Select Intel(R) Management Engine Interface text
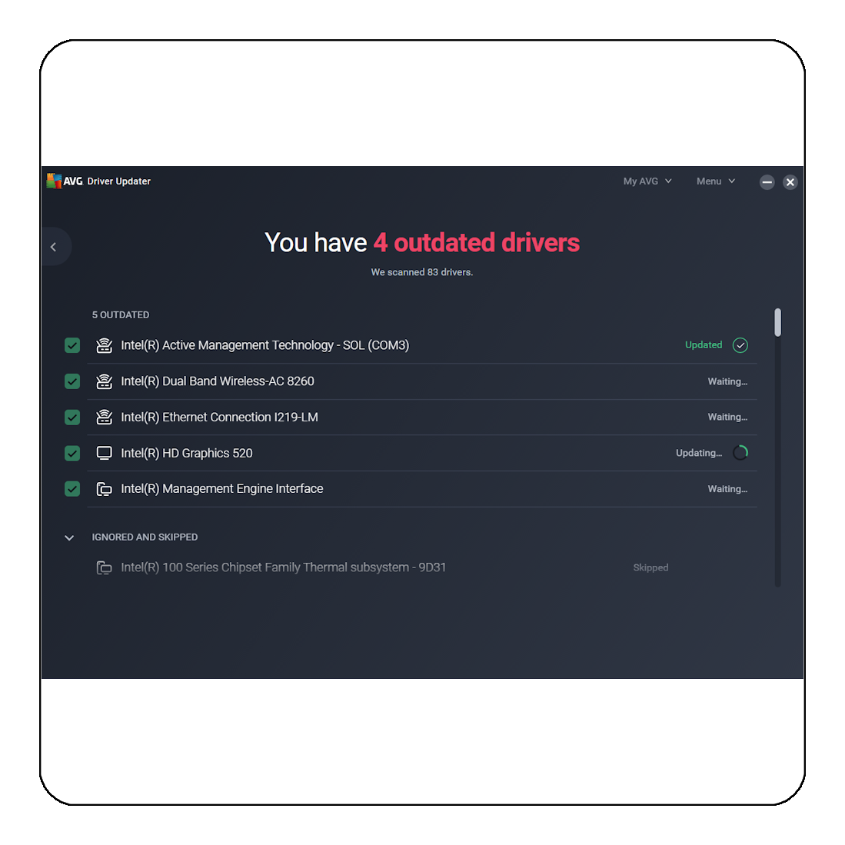 coord(222,489)
